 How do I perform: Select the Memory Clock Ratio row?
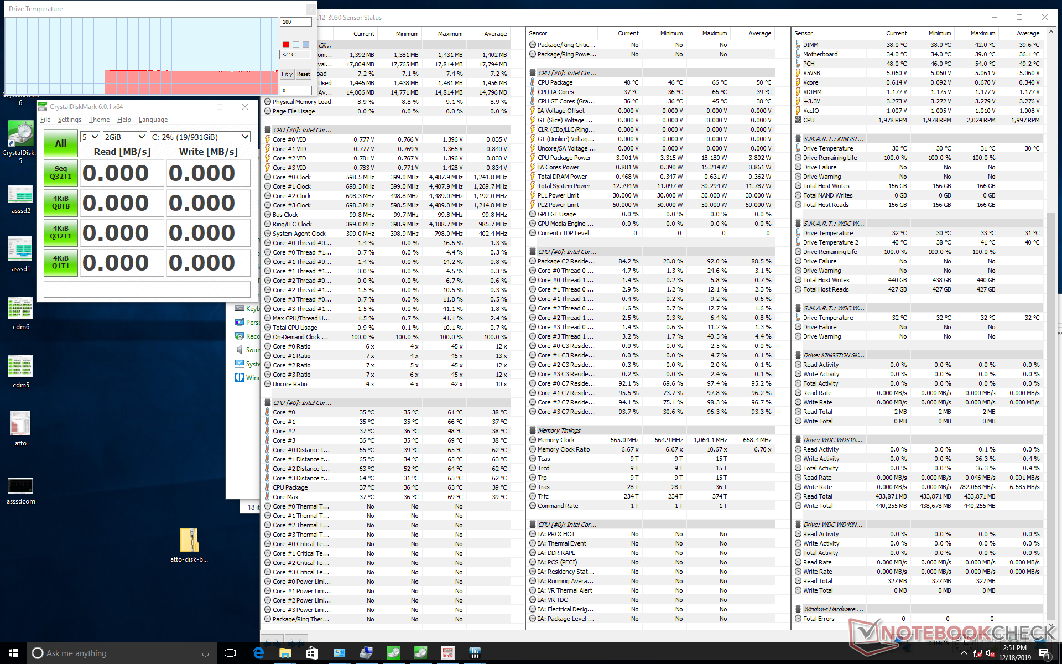[652, 449]
